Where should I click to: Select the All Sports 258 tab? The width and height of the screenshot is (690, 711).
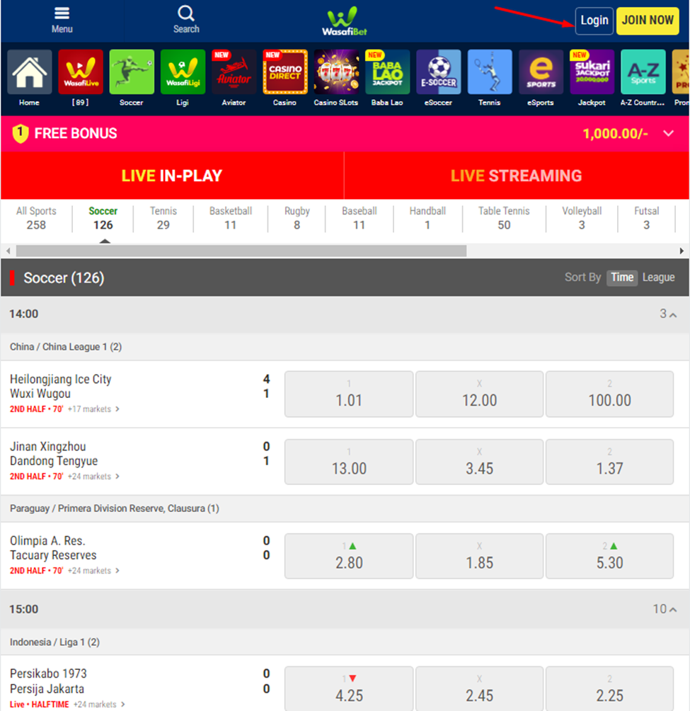point(36,218)
